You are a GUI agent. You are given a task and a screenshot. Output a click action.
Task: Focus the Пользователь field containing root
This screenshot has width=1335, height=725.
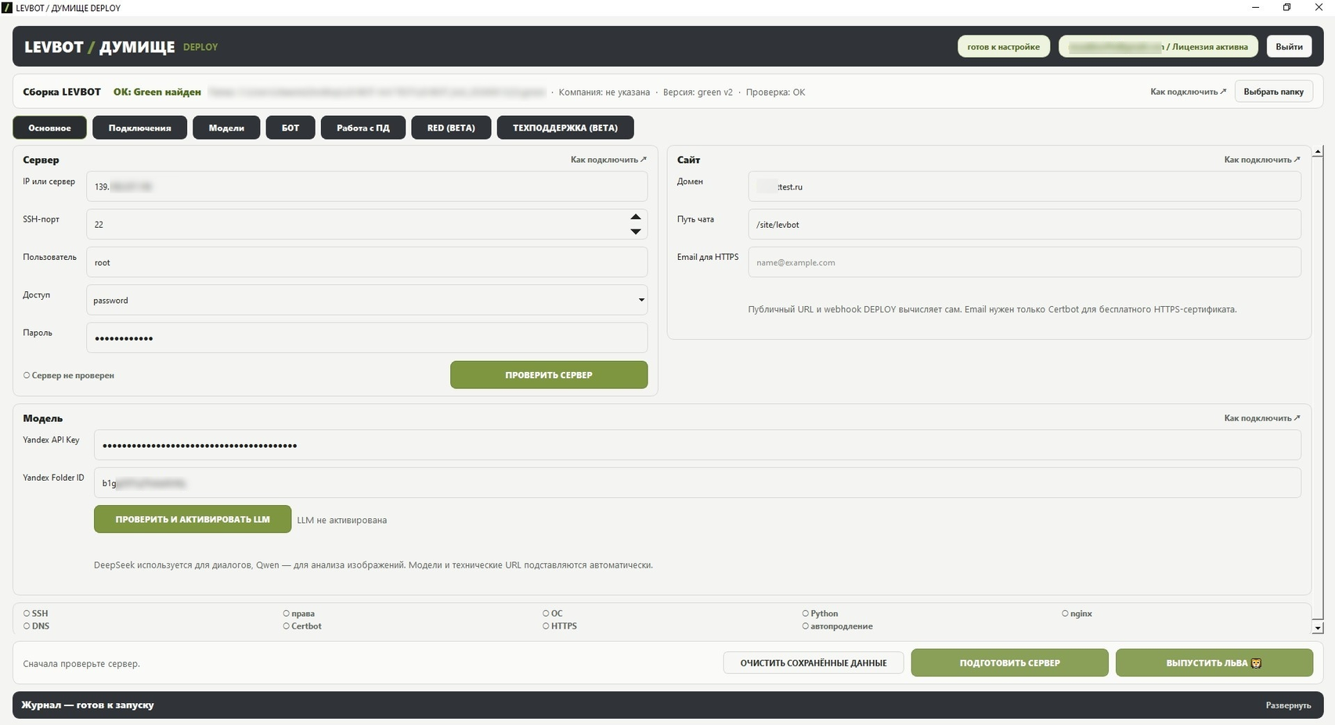point(366,262)
